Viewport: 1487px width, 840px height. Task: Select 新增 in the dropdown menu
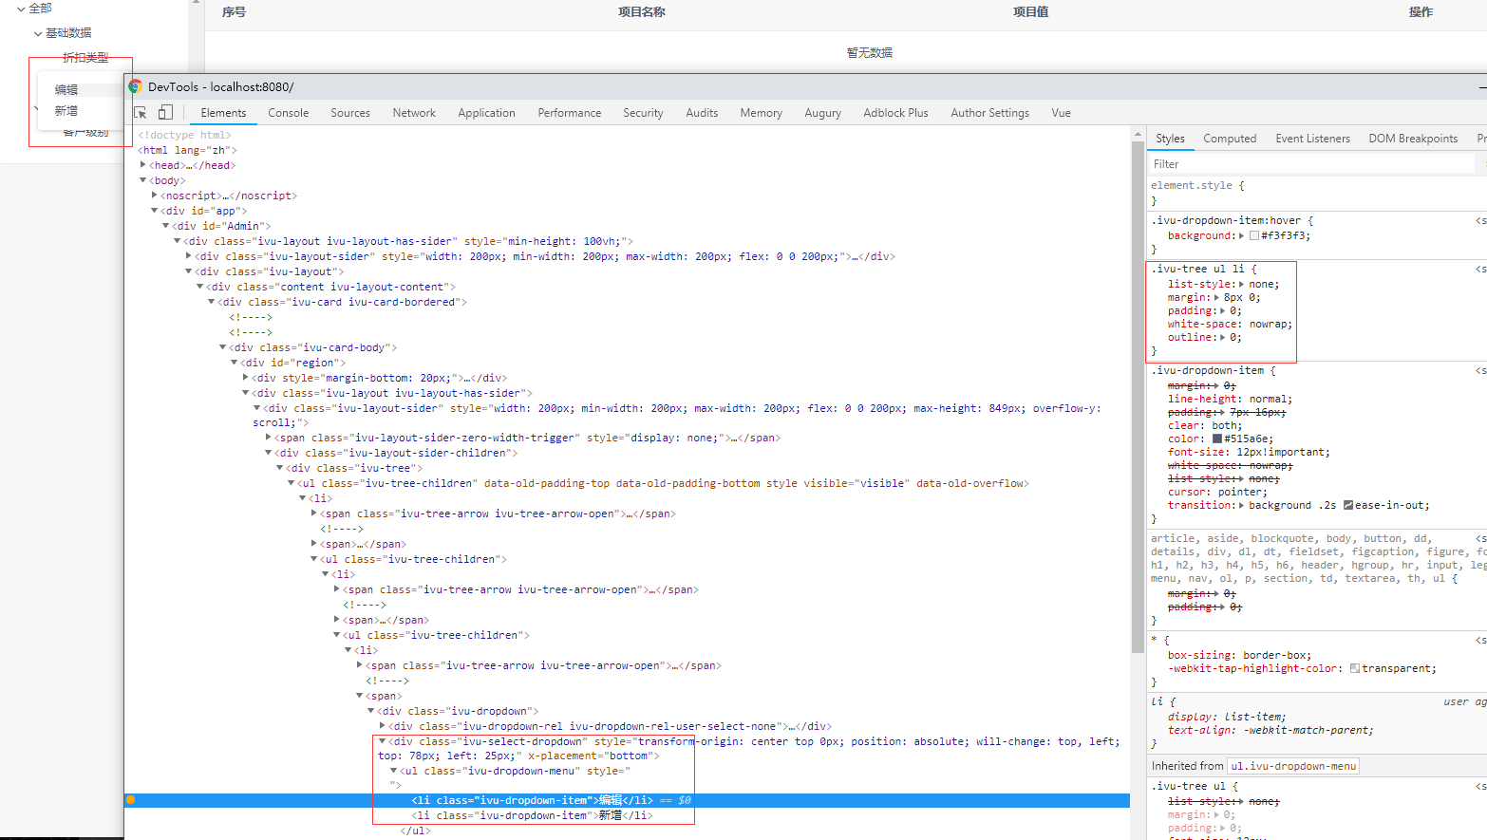(66, 111)
